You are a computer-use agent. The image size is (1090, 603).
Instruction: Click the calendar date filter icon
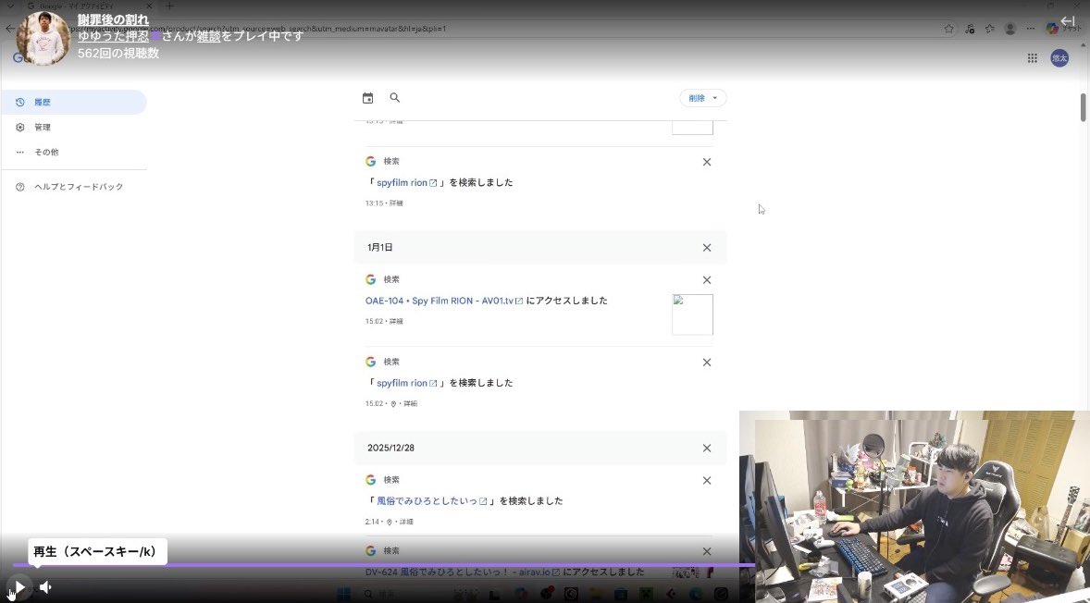[367, 98]
